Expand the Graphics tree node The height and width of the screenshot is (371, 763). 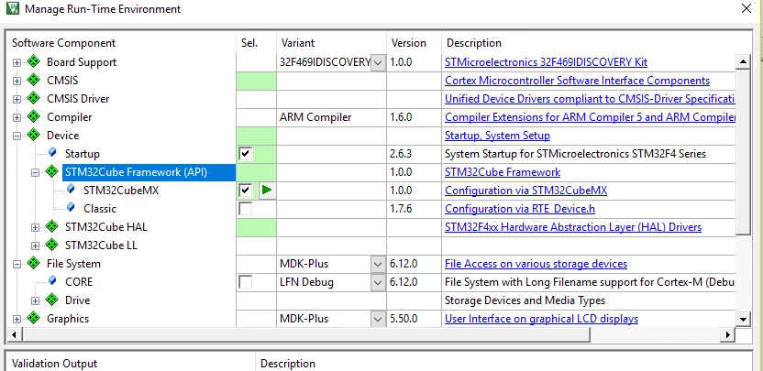point(17,319)
